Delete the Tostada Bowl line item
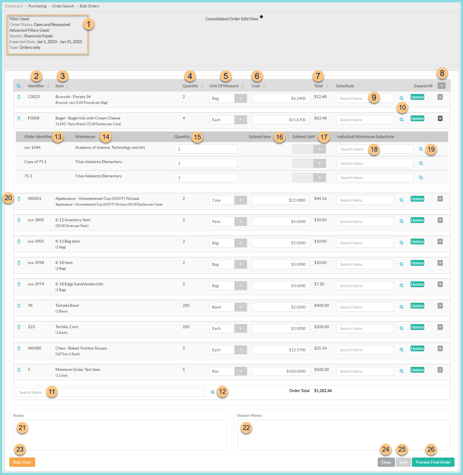 tap(19, 305)
